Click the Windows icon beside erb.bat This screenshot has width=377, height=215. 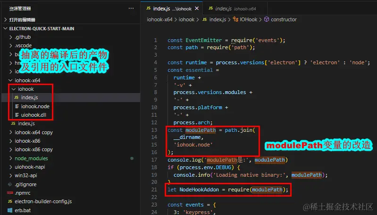point(10,210)
